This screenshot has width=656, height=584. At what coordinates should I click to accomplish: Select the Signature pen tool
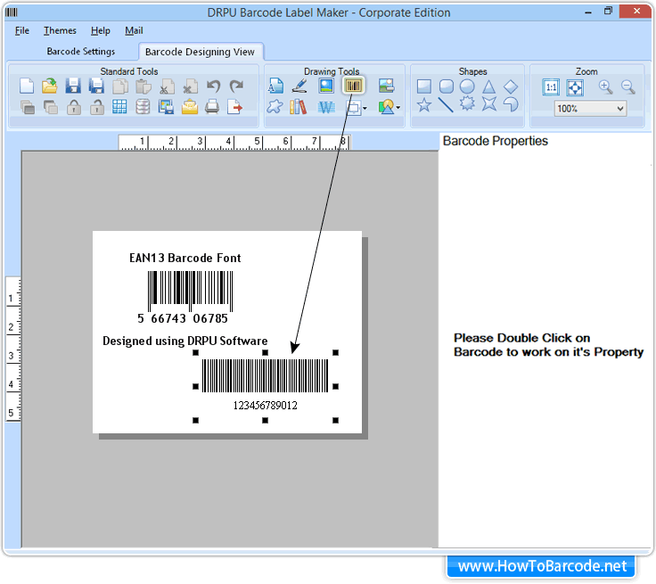tap(299, 86)
